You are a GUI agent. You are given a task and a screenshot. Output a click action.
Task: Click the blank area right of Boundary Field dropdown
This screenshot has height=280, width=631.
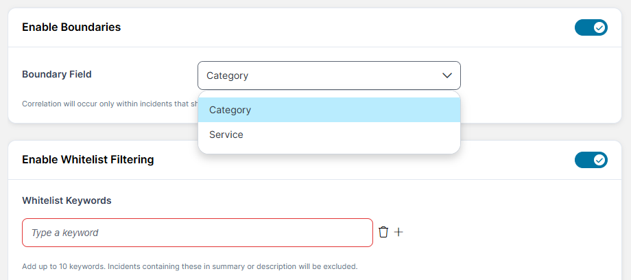point(535,75)
